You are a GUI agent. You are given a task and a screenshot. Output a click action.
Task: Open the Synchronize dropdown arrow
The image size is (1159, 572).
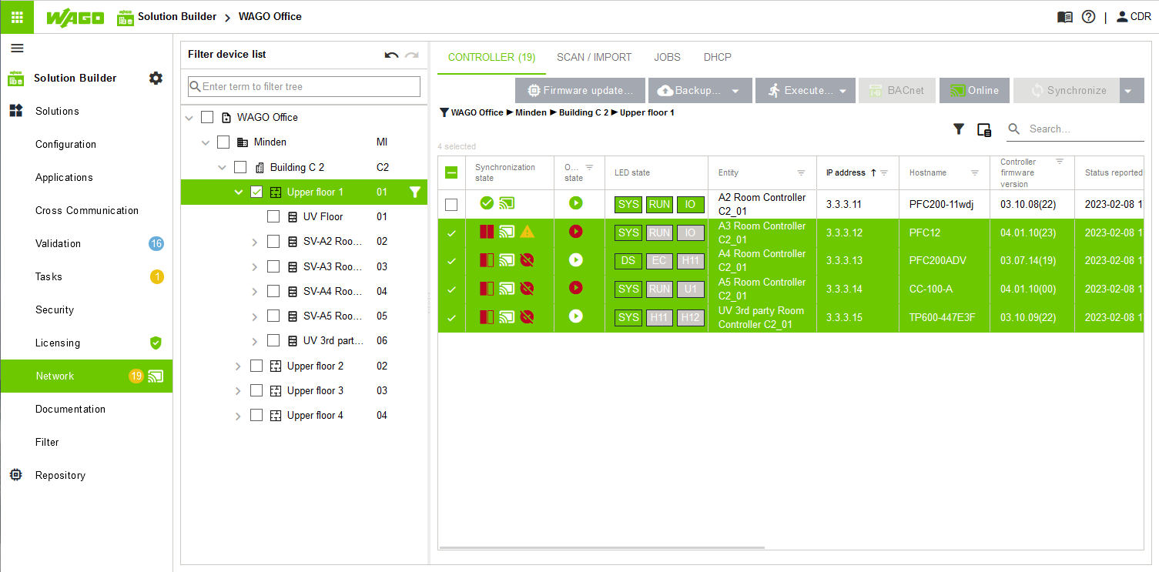[x=1128, y=91]
